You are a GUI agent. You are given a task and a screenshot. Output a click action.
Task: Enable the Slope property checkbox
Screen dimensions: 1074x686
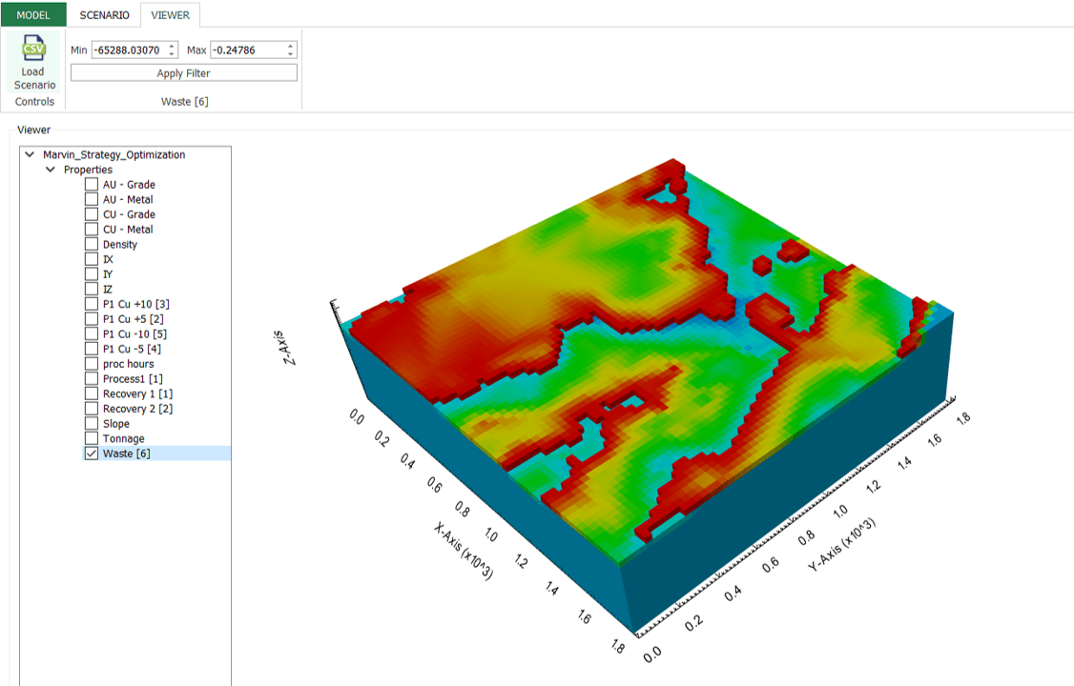tap(92, 424)
